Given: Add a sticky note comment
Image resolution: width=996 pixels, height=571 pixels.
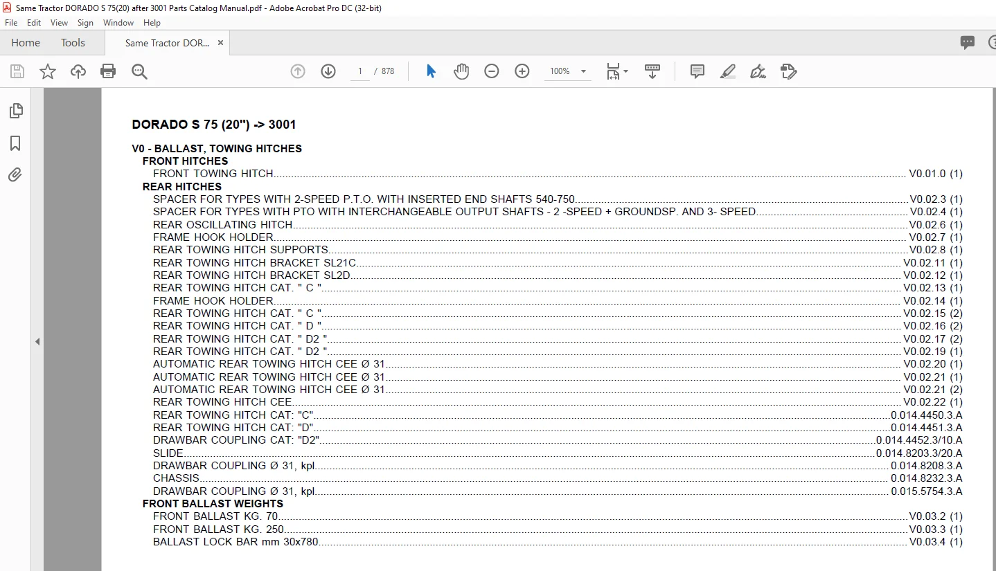Looking at the screenshot, I should pyautogui.click(x=697, y=71).
